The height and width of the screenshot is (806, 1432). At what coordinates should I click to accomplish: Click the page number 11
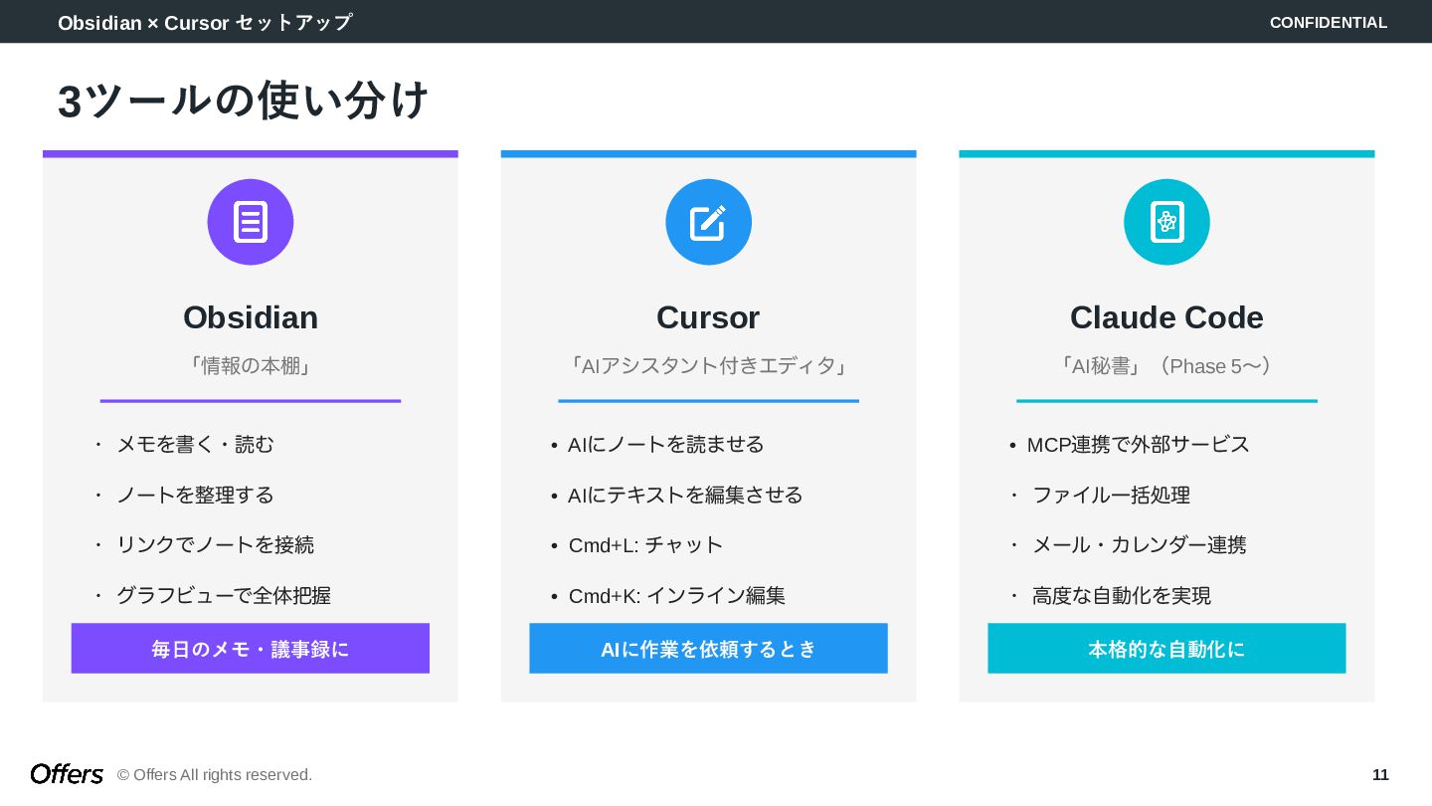point(1380,775)
